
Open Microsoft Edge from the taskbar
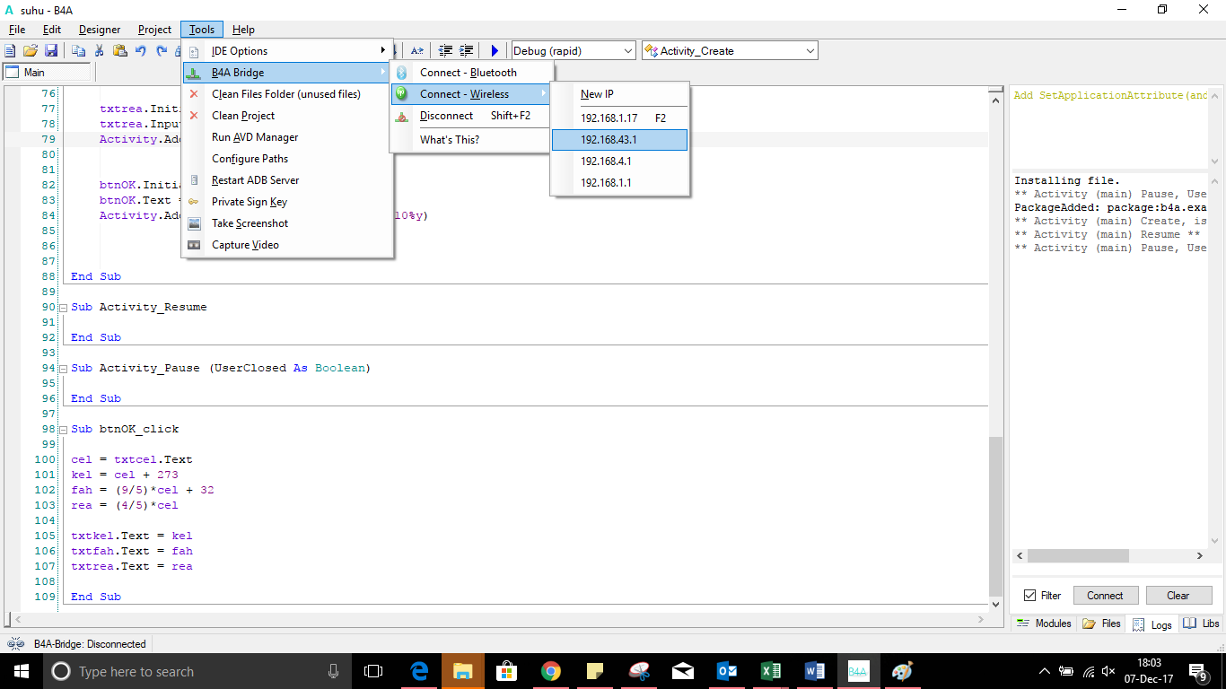(x=419, y=671)
